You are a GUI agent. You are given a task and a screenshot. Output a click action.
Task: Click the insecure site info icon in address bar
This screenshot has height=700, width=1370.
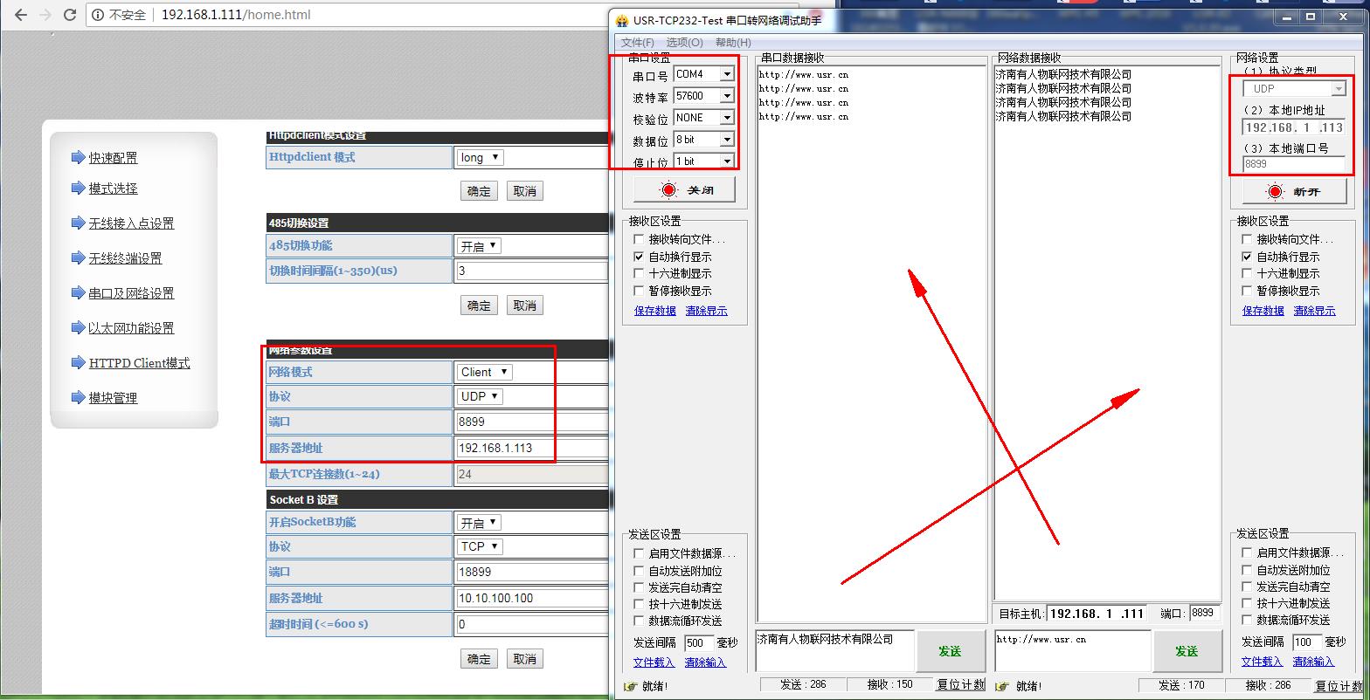pyautogui.click(x=98, y=15)
